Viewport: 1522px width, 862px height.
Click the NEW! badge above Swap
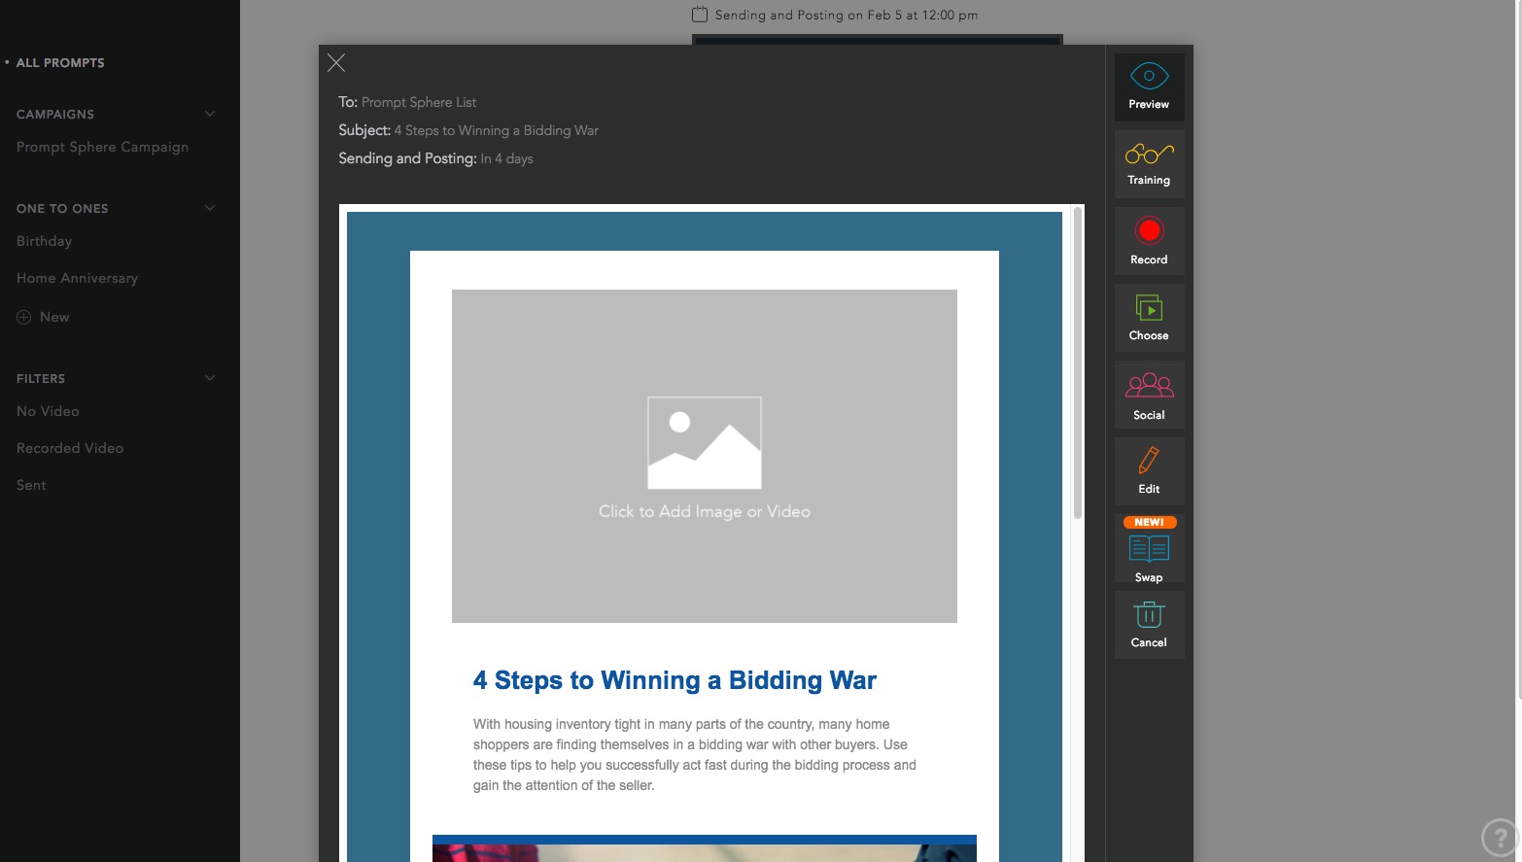tap(1150, 522)
